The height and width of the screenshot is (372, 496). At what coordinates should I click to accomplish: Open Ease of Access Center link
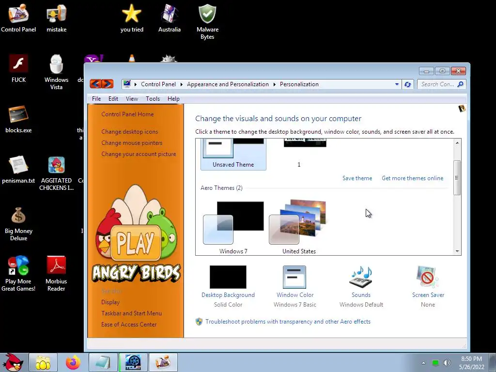(x=129, y=324)
